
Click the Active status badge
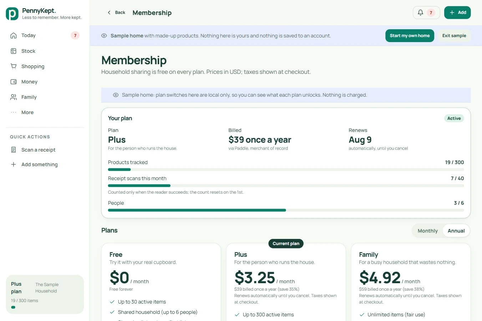pyautogui.click(x=454, y=118)
